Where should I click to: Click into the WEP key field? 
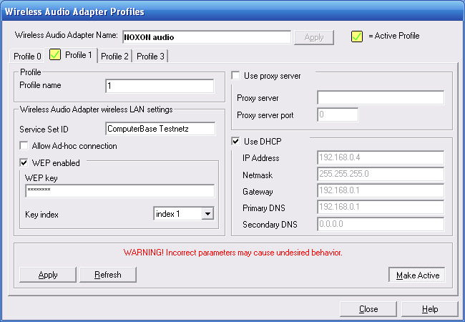click(119, 190)
